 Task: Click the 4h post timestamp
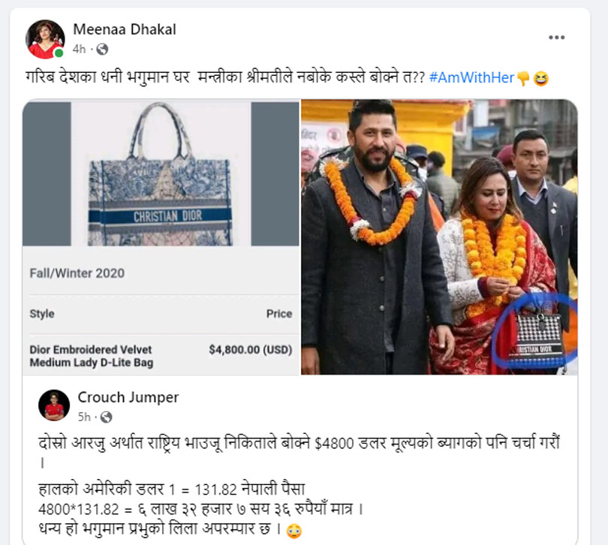pos(79,50)
